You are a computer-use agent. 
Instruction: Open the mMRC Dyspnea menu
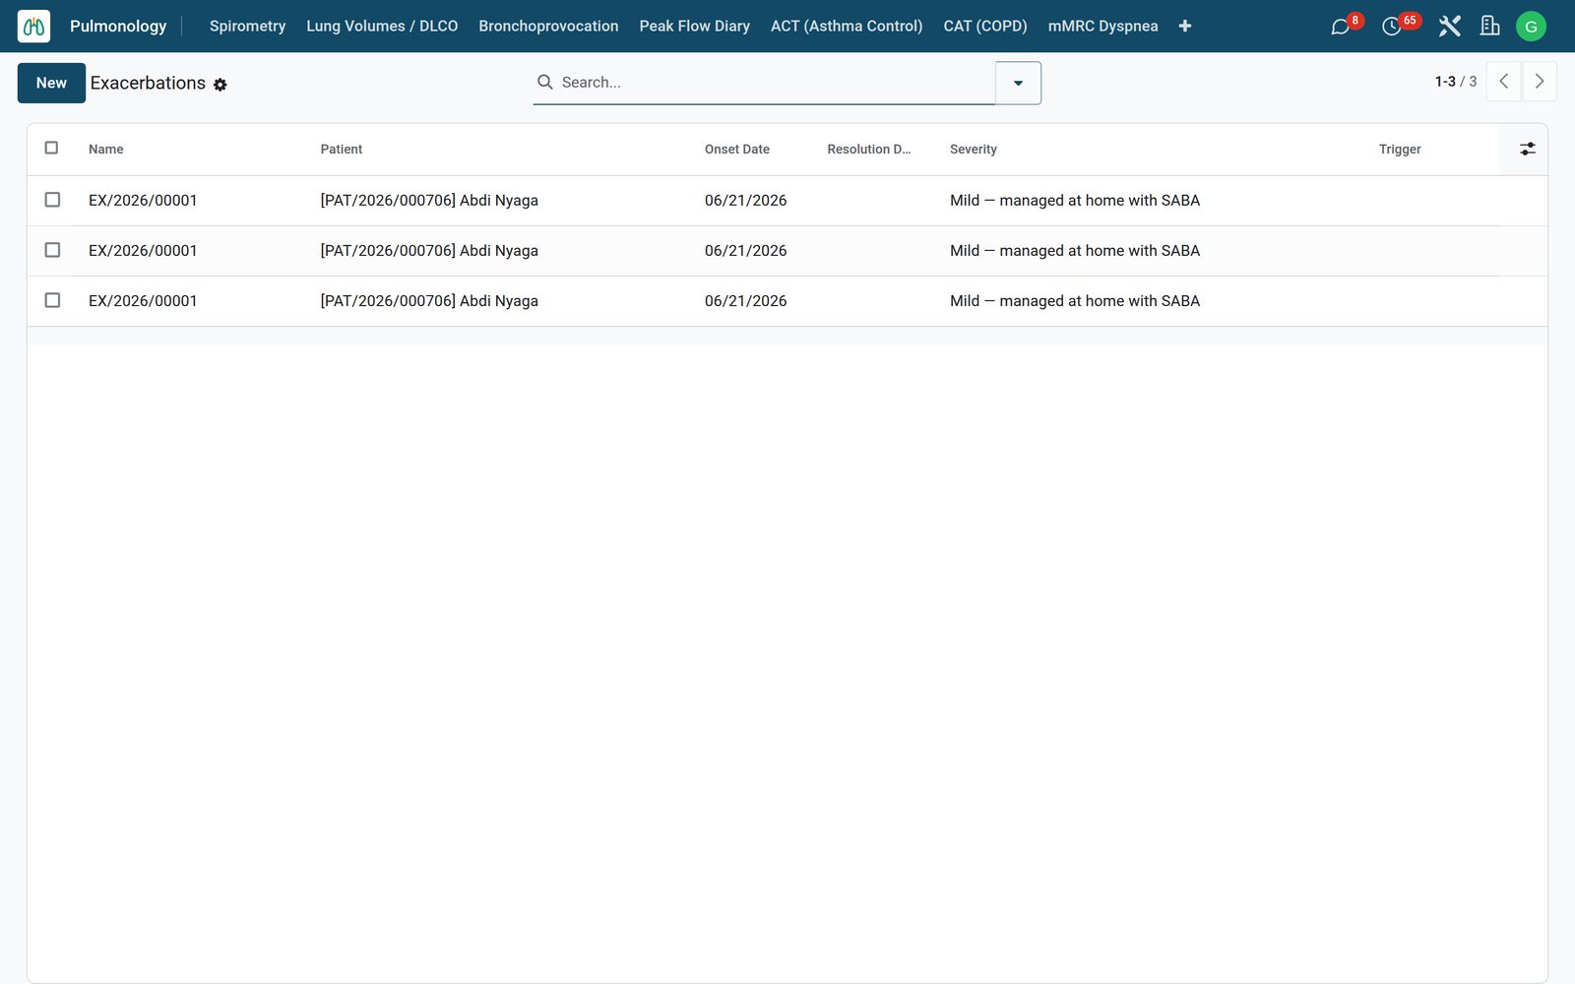(1102, 26)
